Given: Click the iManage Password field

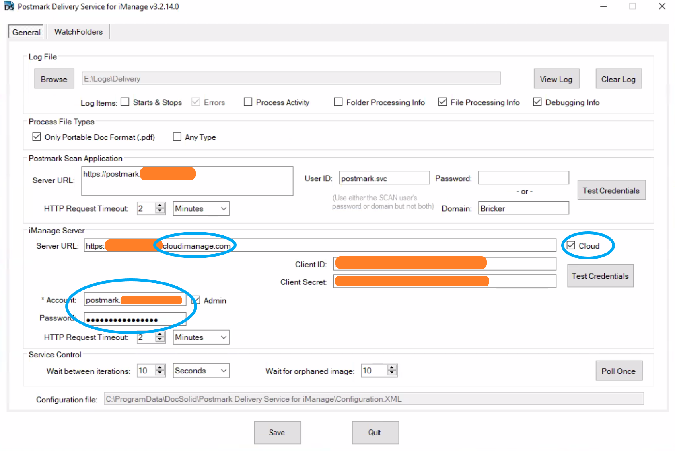Looking at the screenshot, I should pos(135,319).
